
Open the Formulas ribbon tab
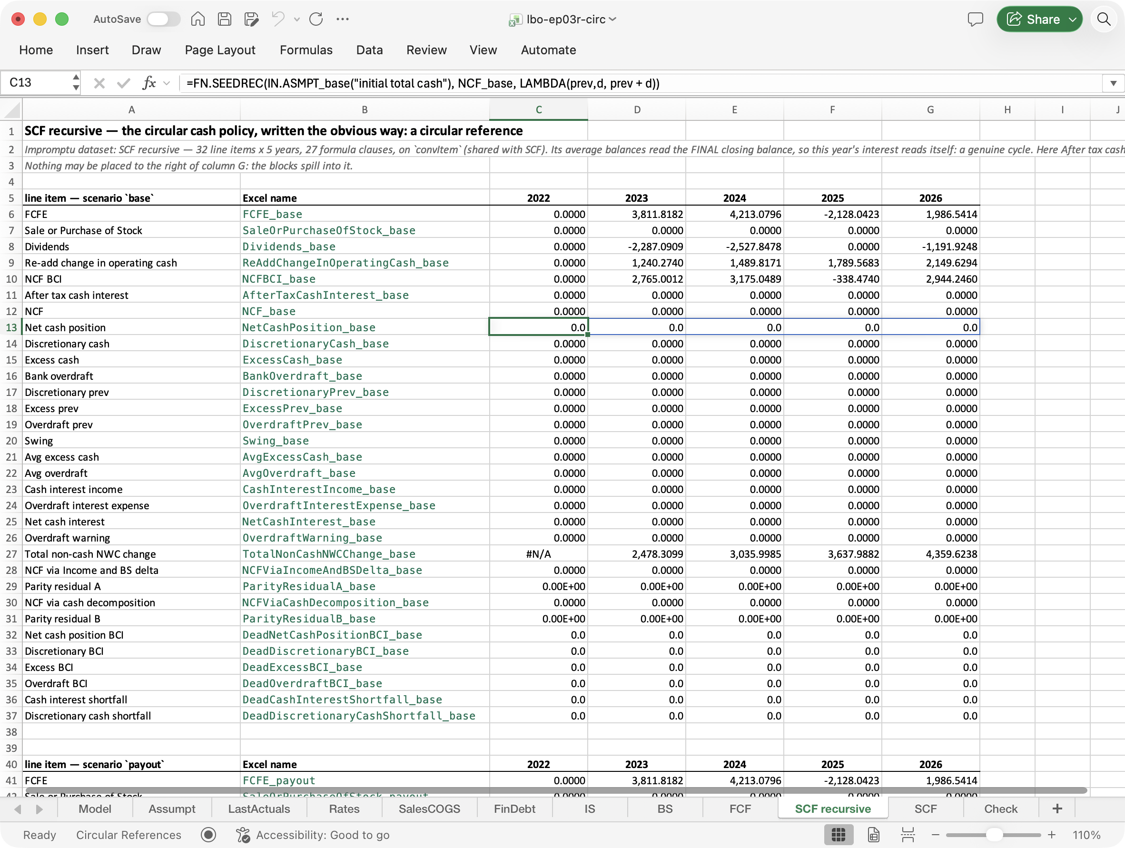click(x=306, y=50)
